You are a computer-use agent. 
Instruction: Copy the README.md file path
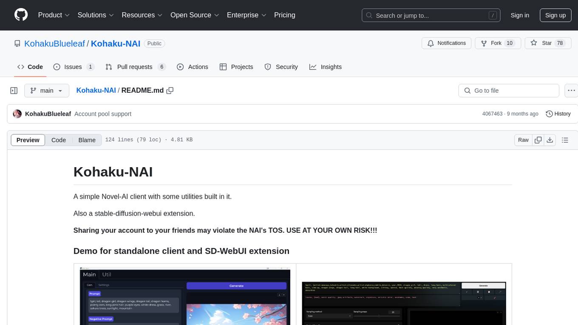(x=170, y=91)
